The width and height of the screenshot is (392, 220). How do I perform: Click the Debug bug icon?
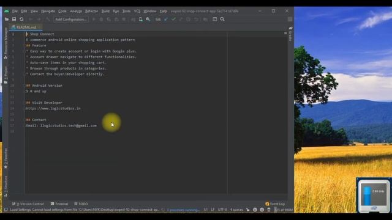pyautogui.click(x=101, y=19)
